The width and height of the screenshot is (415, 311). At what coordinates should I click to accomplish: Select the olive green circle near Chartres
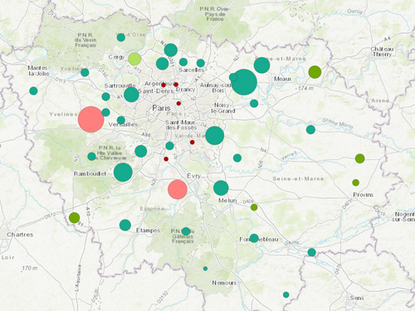click(x=74, y=217)
